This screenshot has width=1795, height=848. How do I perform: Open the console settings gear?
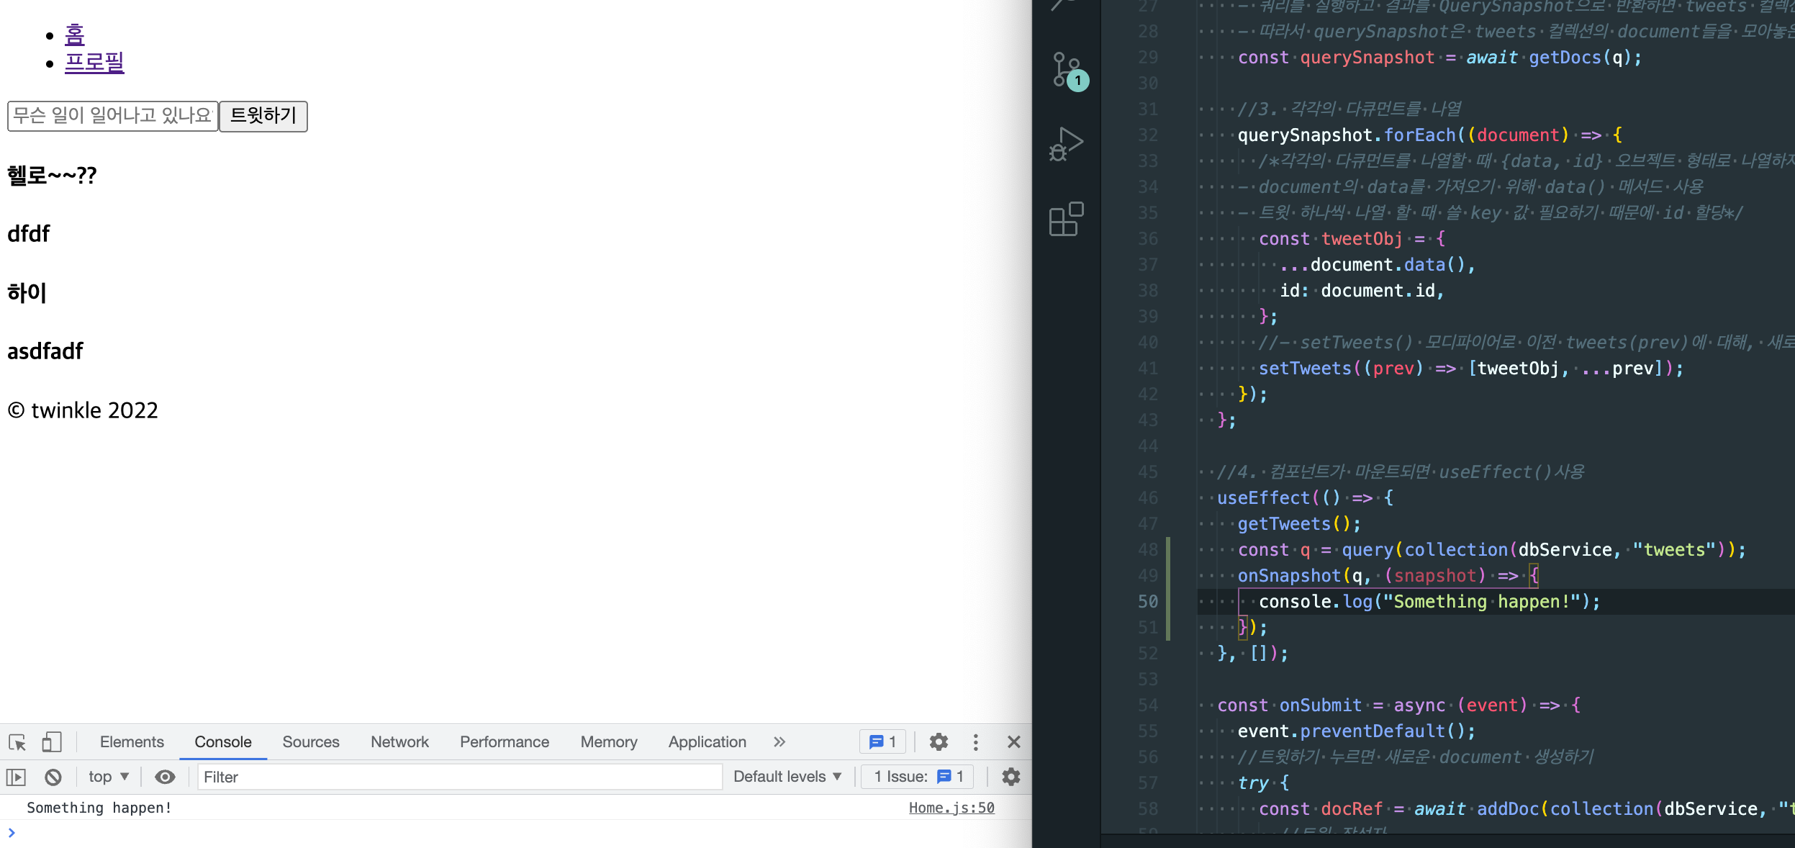tap(1011, 777)
